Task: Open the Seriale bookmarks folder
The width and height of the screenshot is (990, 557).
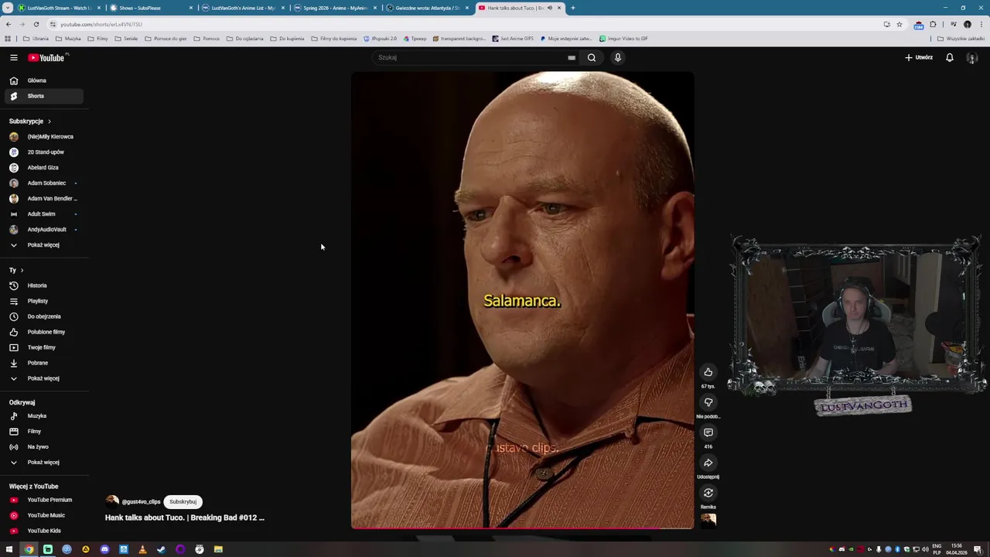Action: click(x=126, y=39)
